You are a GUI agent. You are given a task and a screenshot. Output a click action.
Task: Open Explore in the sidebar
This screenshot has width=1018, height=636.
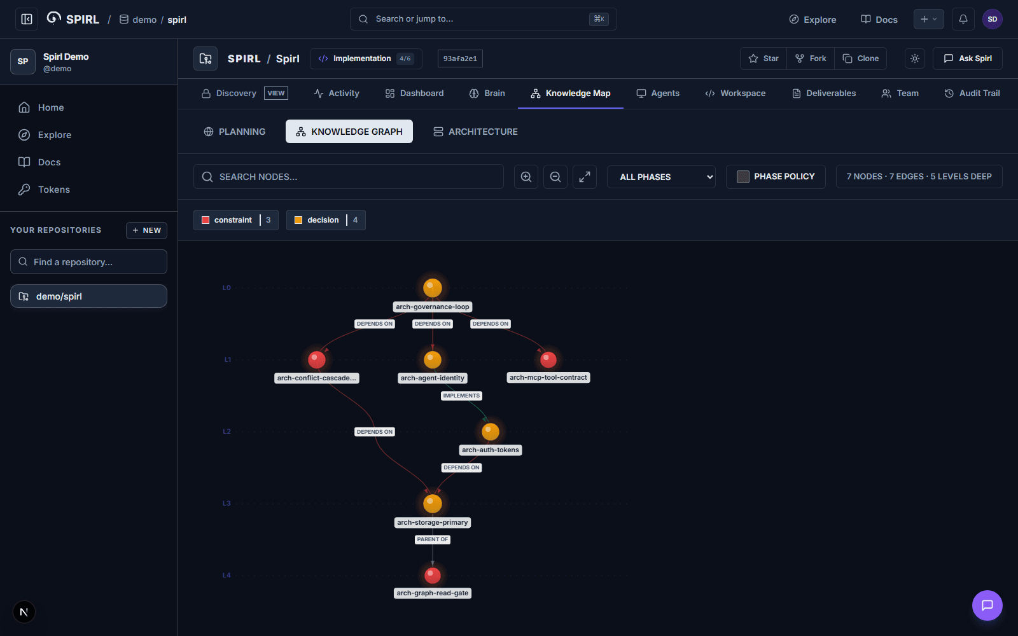[x=88, y=135]
